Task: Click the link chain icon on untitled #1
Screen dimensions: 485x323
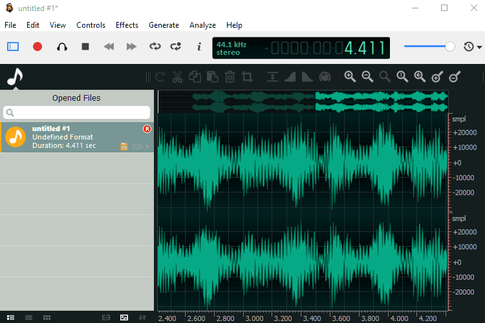Action: coord(136,147)
